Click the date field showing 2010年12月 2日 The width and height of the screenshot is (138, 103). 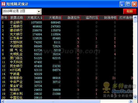pyautogui.click(x=19, y=11)
